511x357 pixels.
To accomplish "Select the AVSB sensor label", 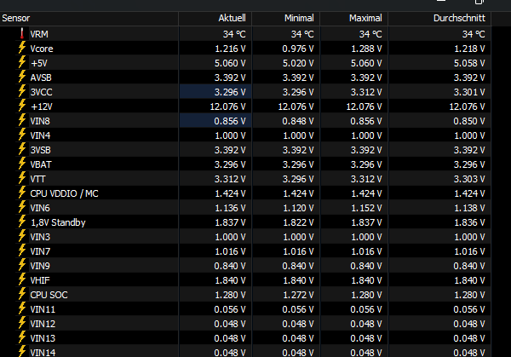I will click(x=41, y=78).
